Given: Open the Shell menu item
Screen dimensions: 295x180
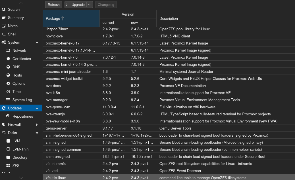Looking at the screenshot, I should pos(21,34).
